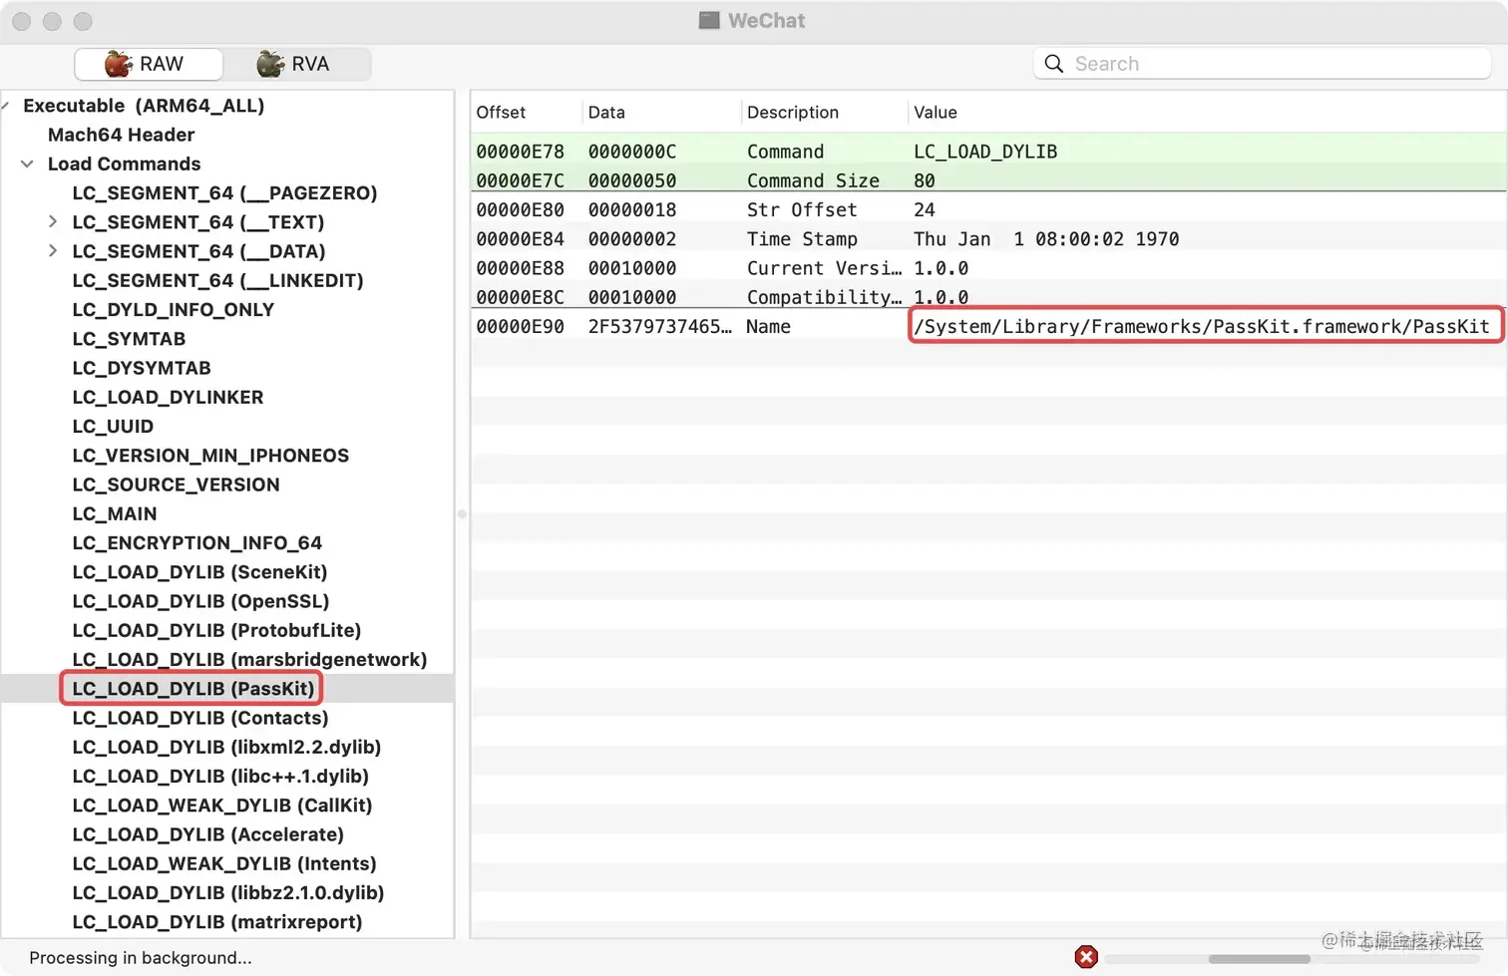1508x976 pixels.
Task: Focus the Search input field
Action: click(1263, 64)
